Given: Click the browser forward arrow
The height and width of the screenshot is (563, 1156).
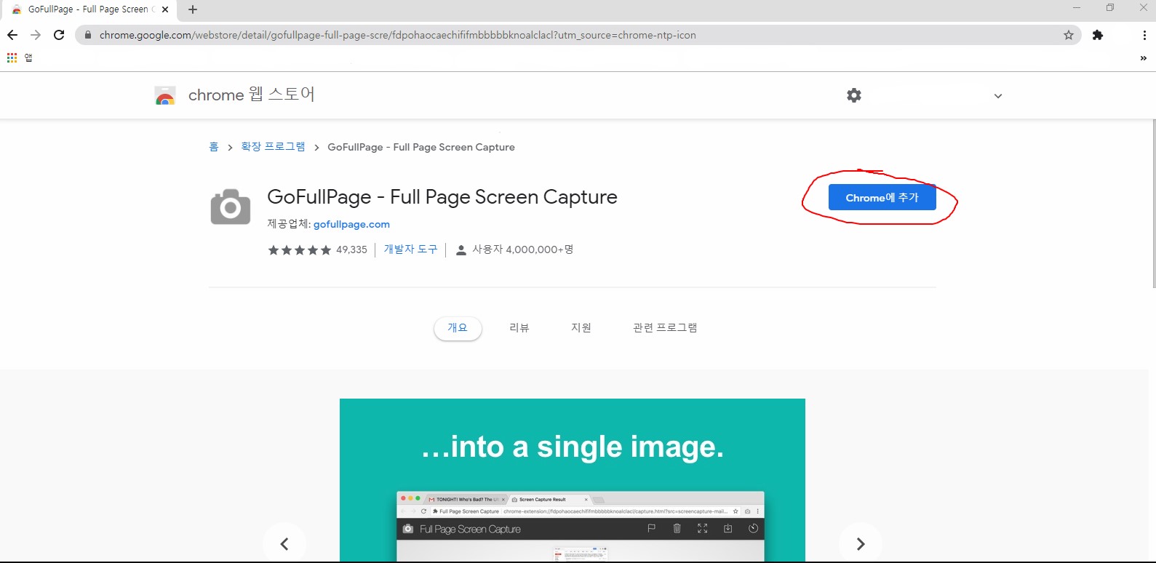Looking at the screenshot, I should coord(36,35).
